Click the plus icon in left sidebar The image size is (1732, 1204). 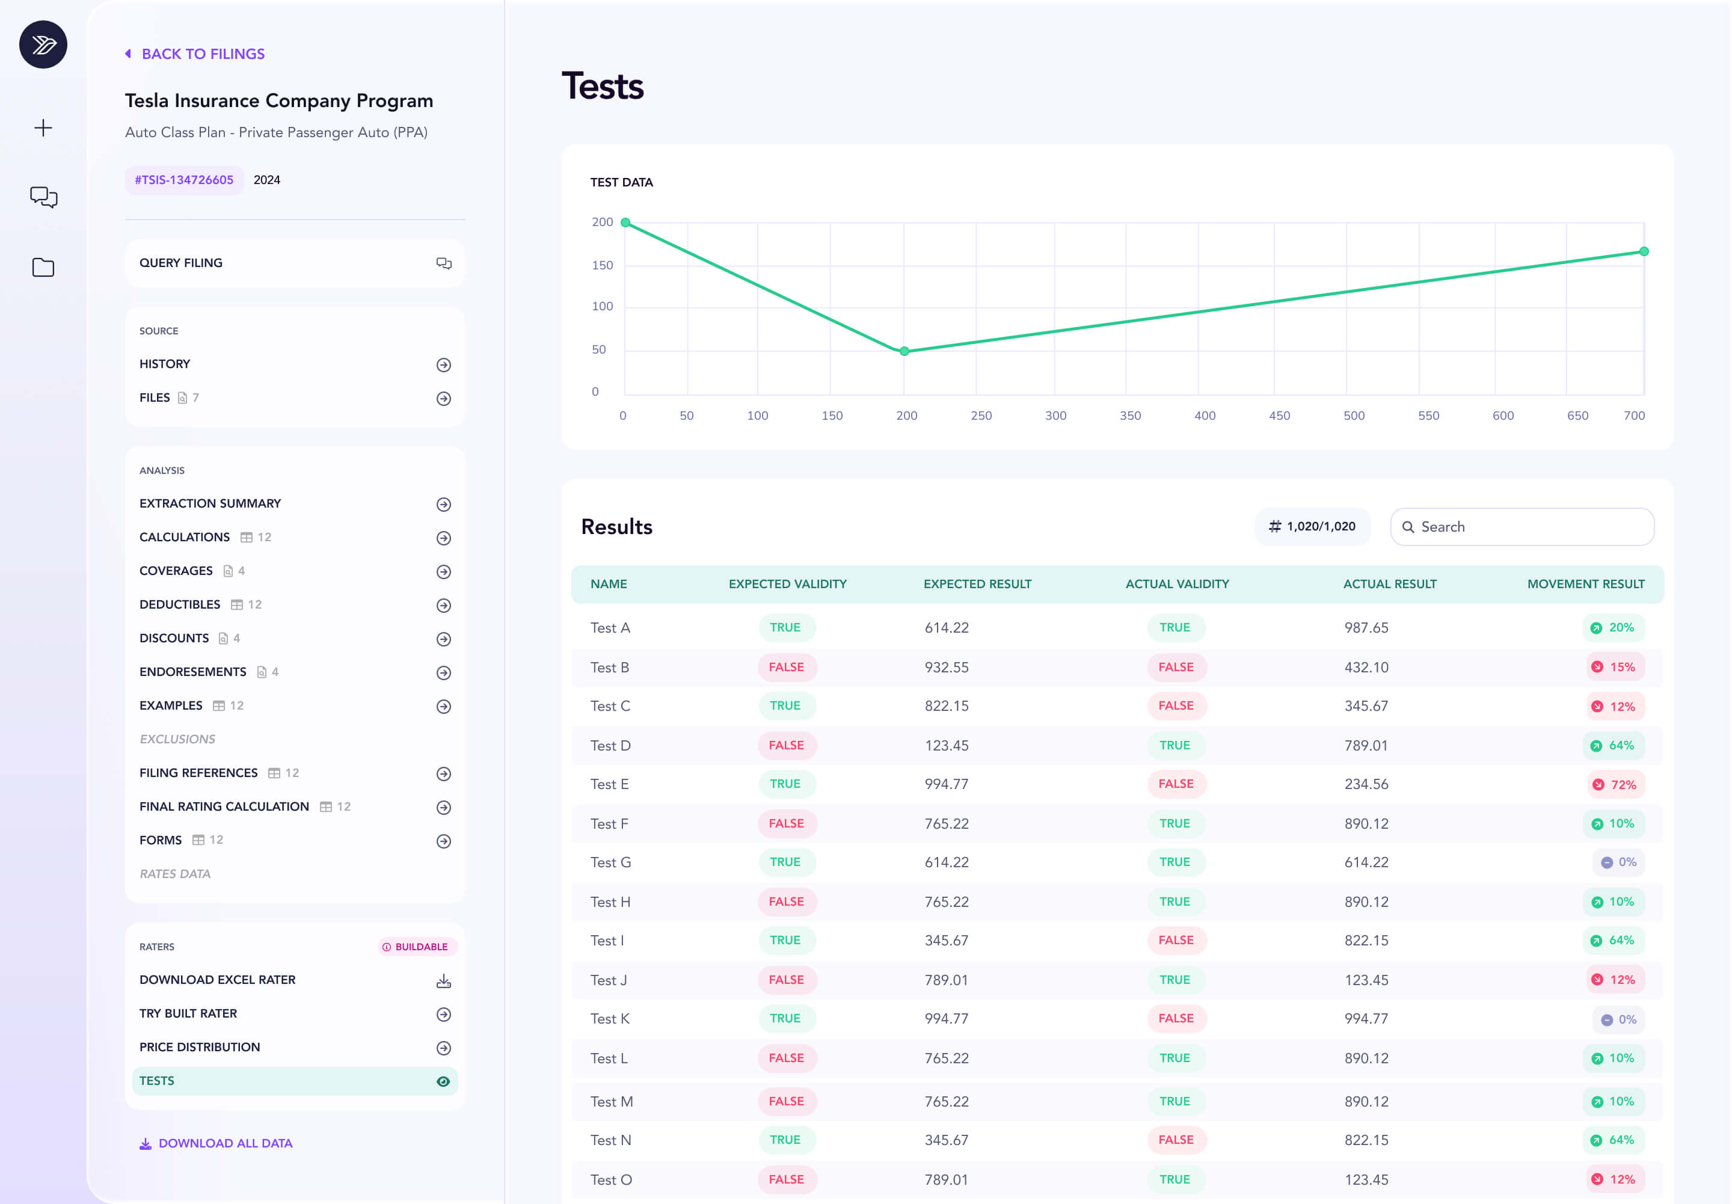click(43, 127)
